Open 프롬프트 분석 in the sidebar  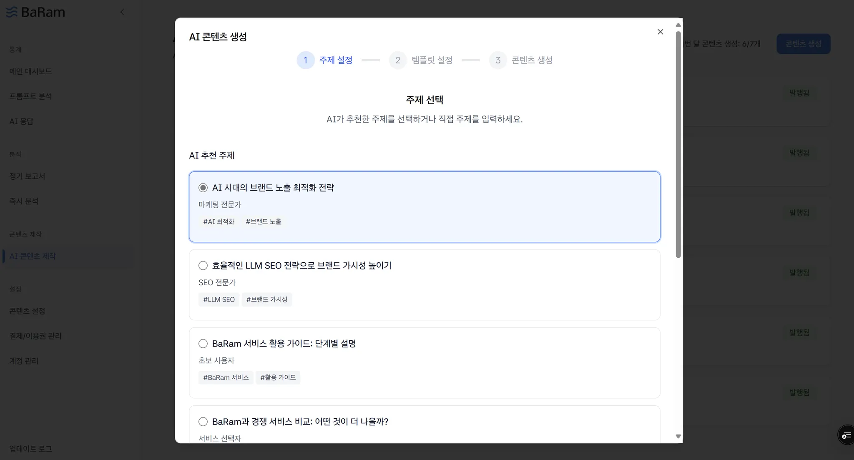[x=31, y=96]
